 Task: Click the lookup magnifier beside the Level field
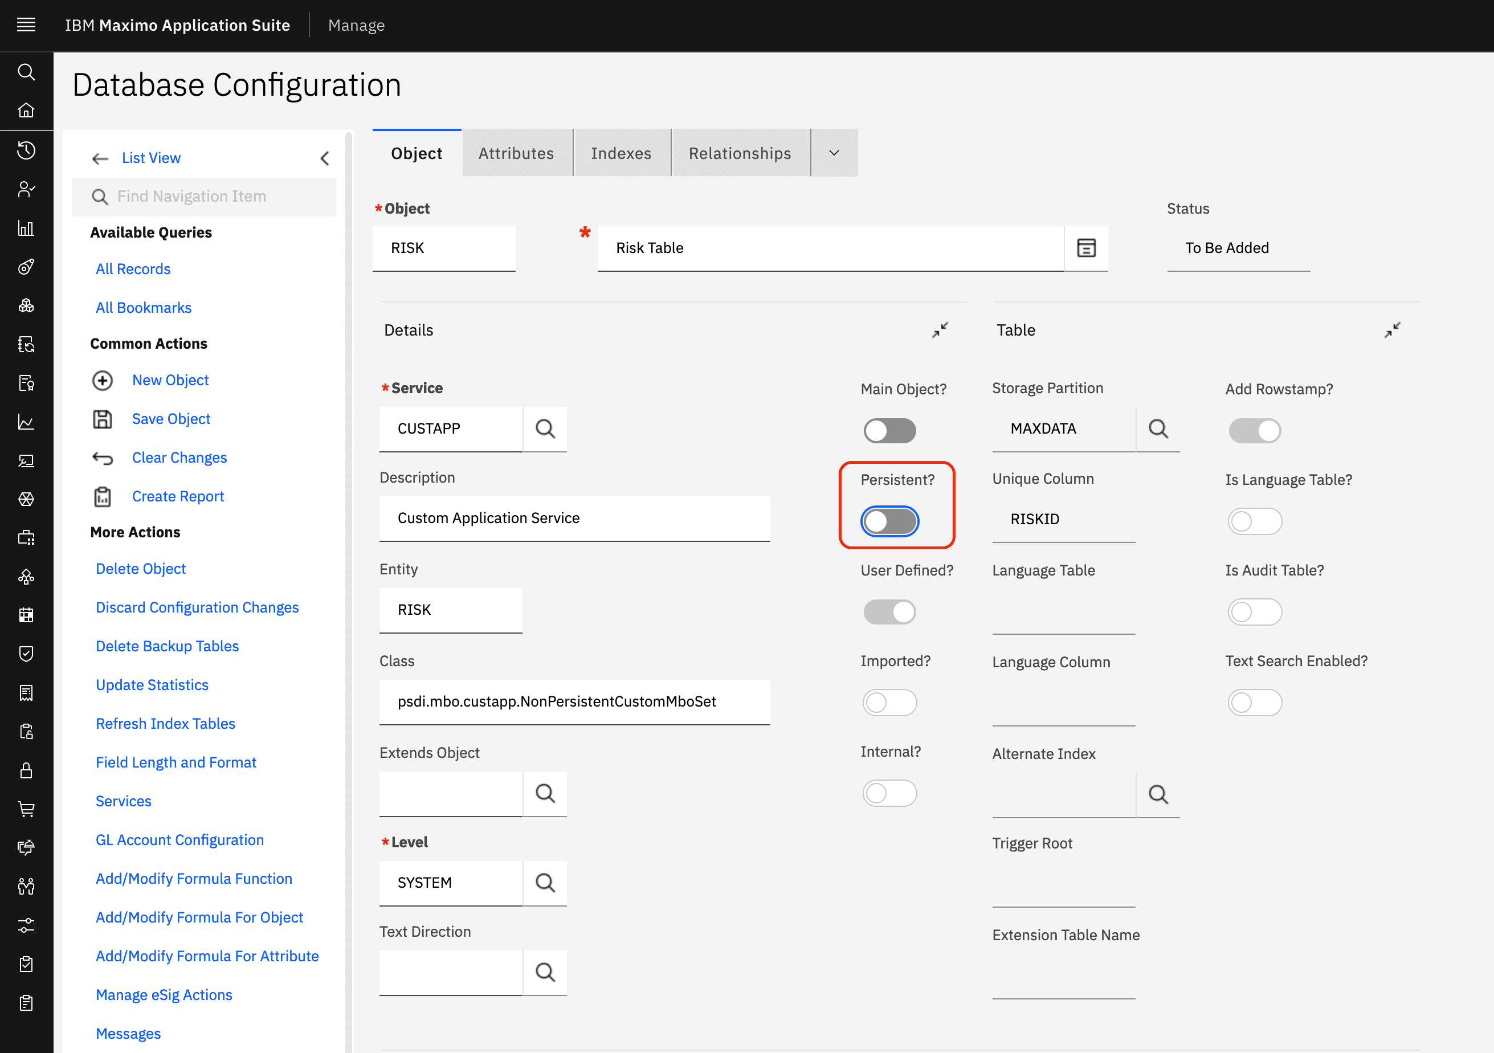click(x=545, y=883)
